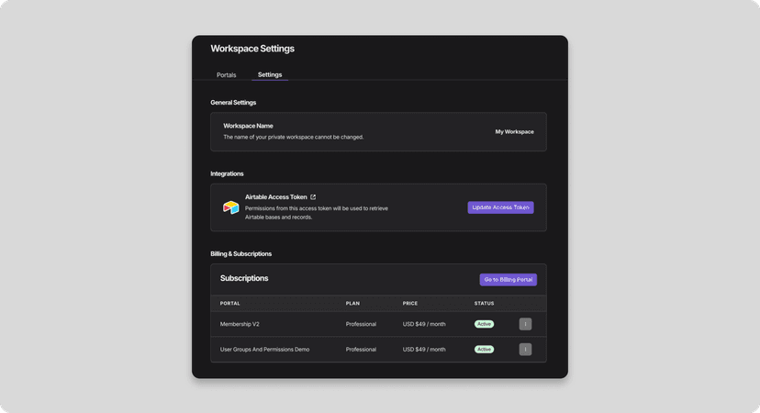The width and height of the screenshot is (760, 413).
Task: Click the Airtable logo icon
Action: click(x=231, y=207)
